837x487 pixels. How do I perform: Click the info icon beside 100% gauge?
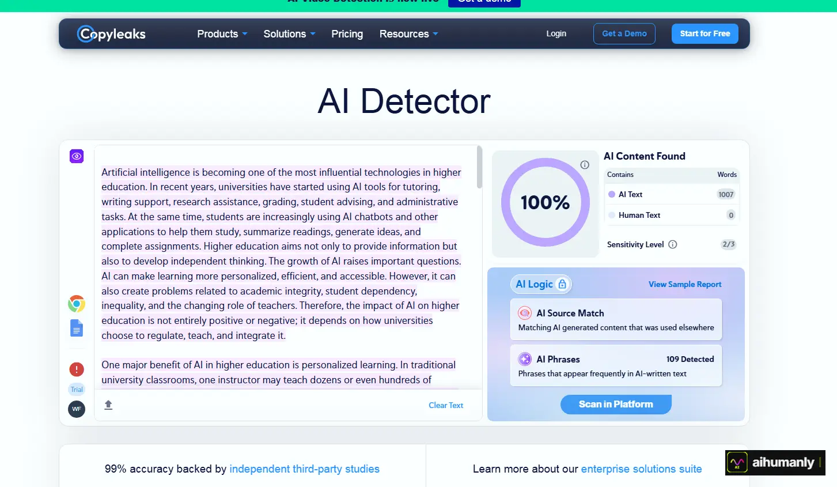[x=585, y=165]
